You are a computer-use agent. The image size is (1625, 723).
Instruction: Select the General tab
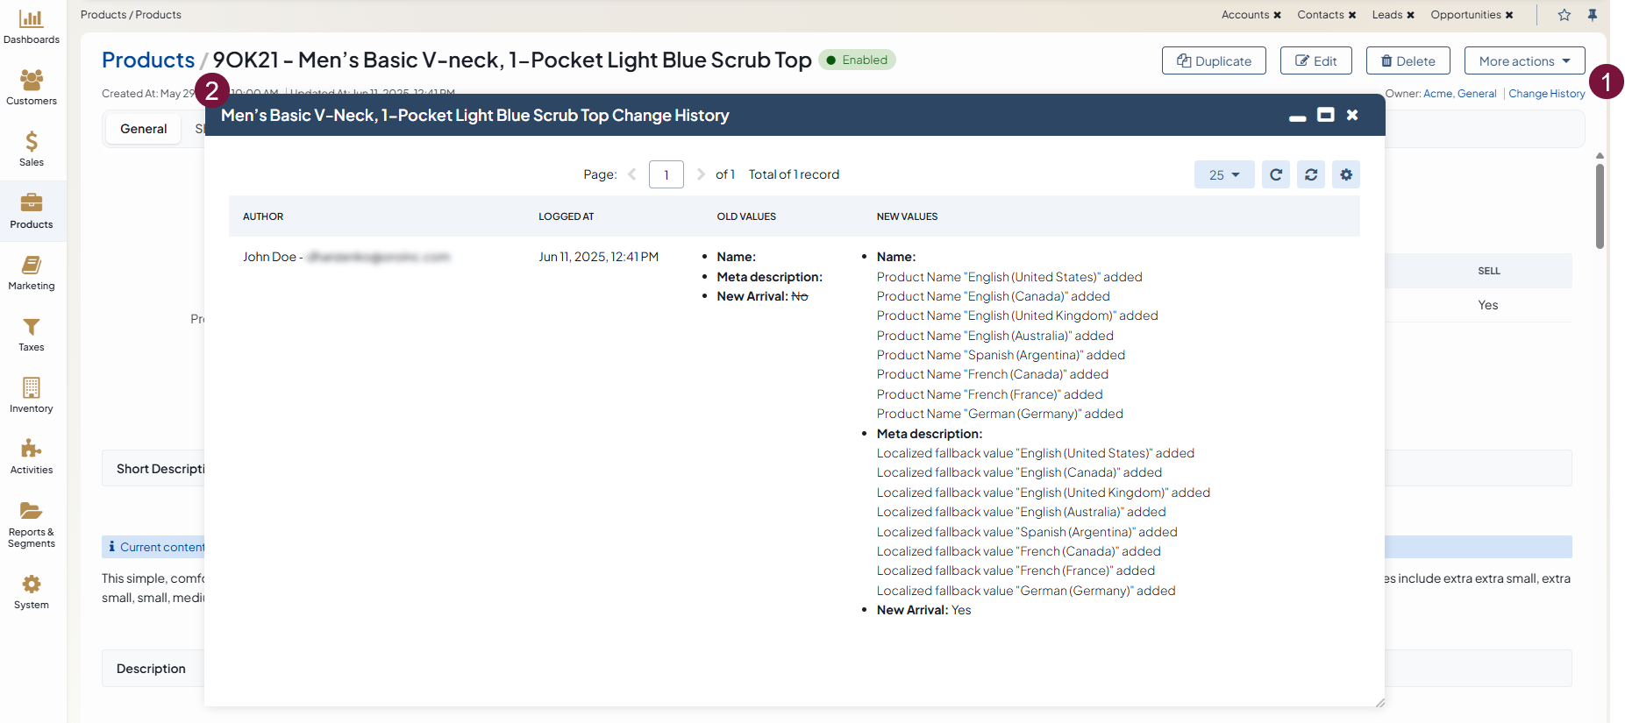pos(143,129)
